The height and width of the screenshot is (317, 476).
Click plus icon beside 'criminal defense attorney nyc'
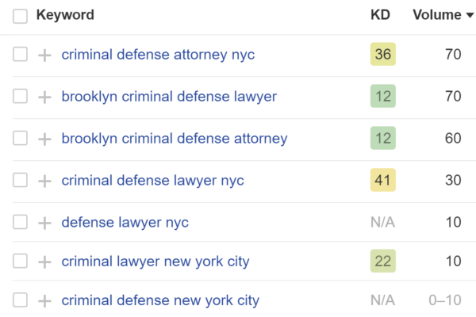(44, 55)
